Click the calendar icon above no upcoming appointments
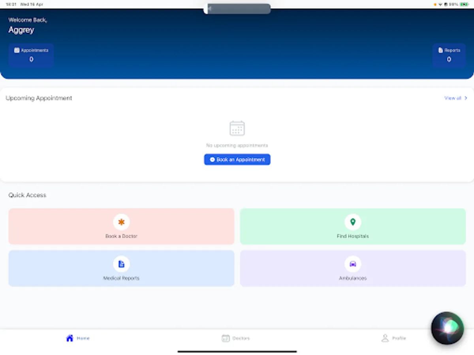Image resolution: width=474 pixels, height=355 pixels. pos(237,128)
